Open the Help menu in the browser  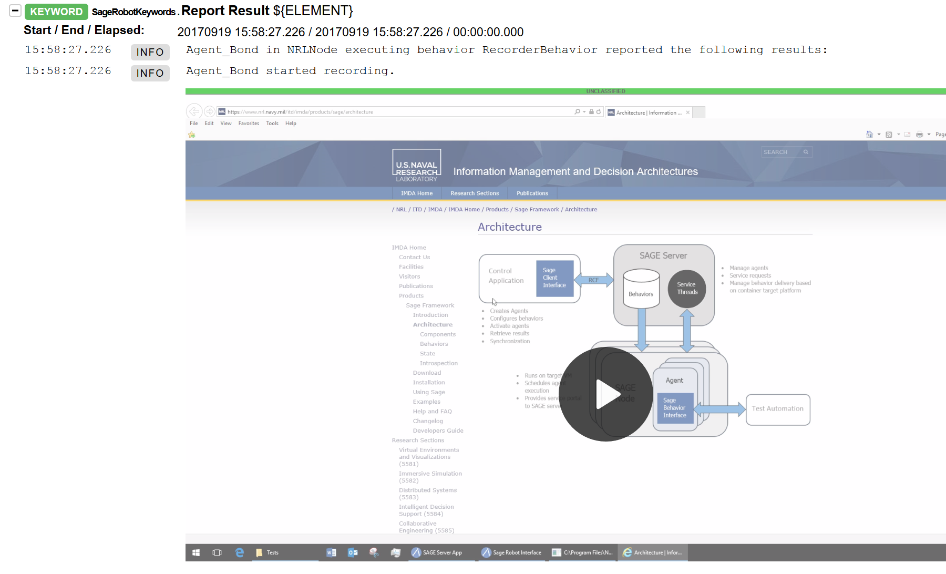[291, 124]
